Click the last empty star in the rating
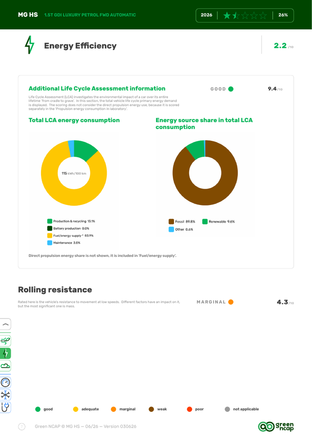This screenshot has height=442, width=312. coord(263,15)
